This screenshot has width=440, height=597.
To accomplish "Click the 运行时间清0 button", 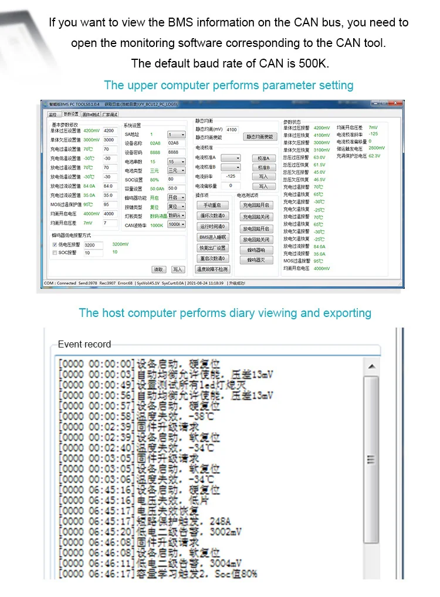I will (x=212, y=226).
